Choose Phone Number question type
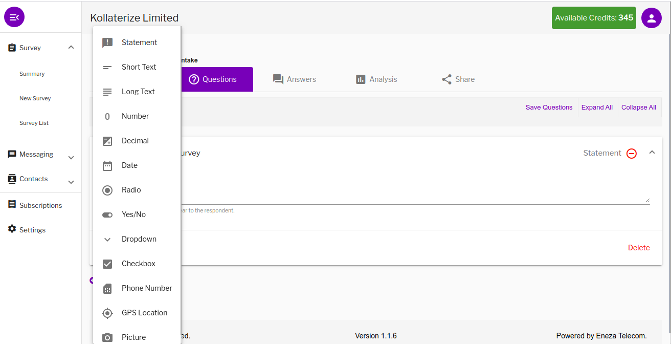This screenshot has width=671, height=344. pos(137,288)
